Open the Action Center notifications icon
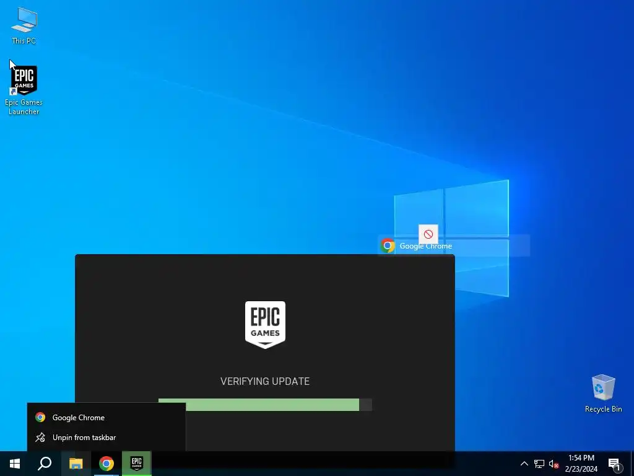Screen dimensions: 634x476 614,464
